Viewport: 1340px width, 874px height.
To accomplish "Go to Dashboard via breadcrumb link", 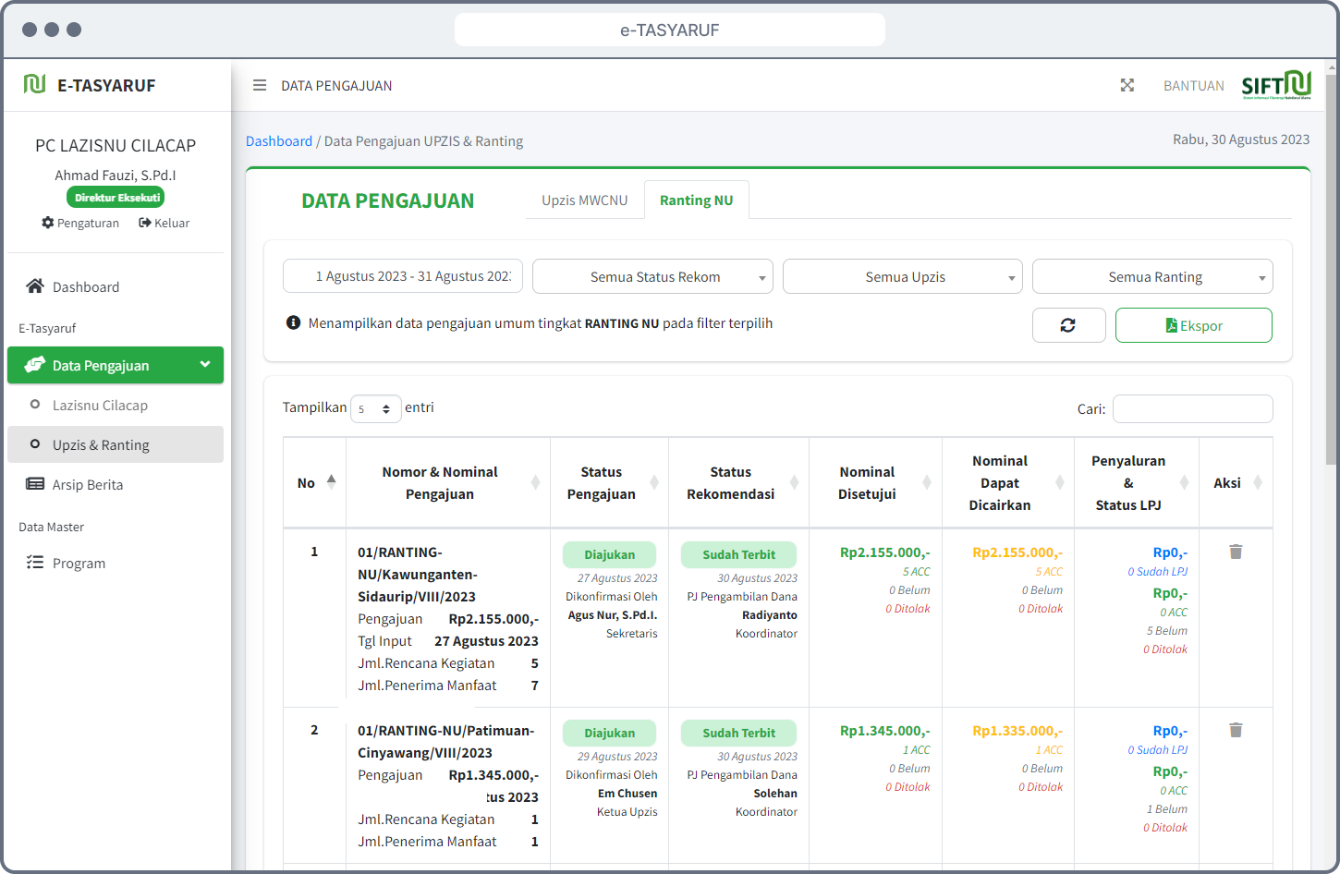I will (279, 141).
